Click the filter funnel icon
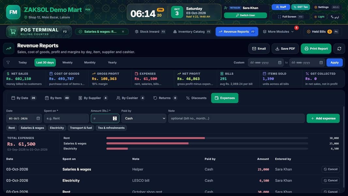 [x=8, y=63]
